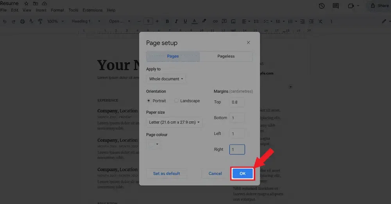Open the View menu

click(x=27, y=10)
